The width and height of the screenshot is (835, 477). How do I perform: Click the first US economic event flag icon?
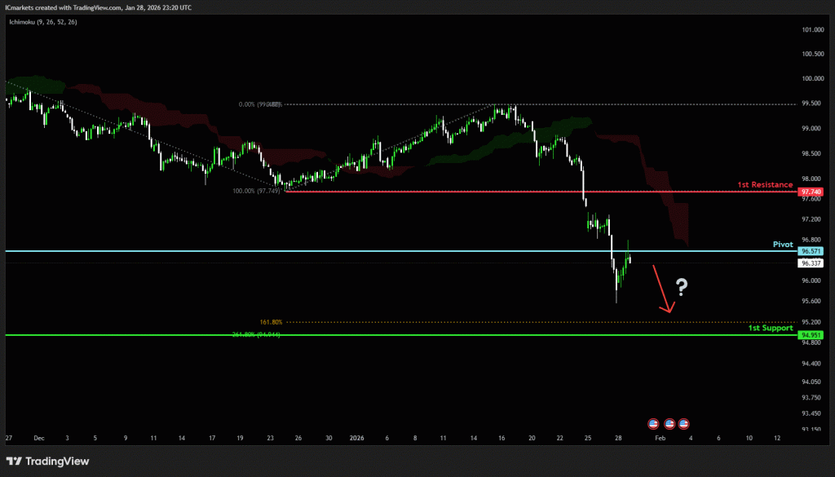(x=653, y=423)
